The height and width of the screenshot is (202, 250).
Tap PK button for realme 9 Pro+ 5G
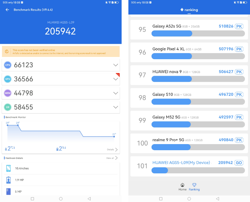[239, 140]
